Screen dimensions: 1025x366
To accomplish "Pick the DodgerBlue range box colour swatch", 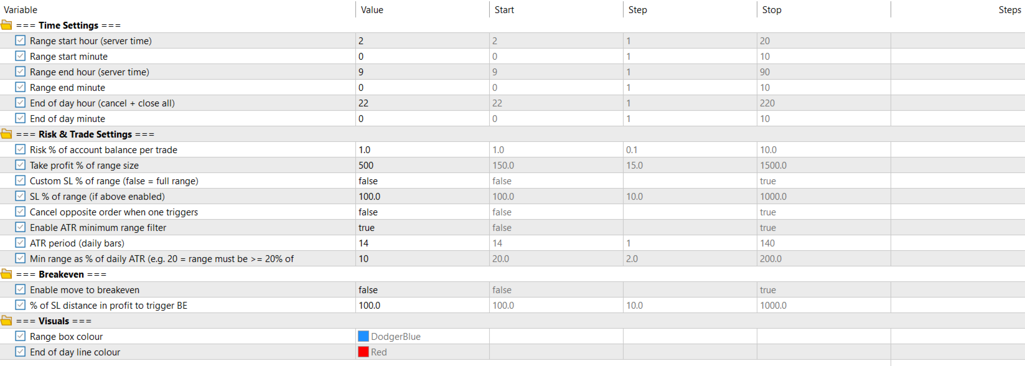I will [x=363, y=337].
